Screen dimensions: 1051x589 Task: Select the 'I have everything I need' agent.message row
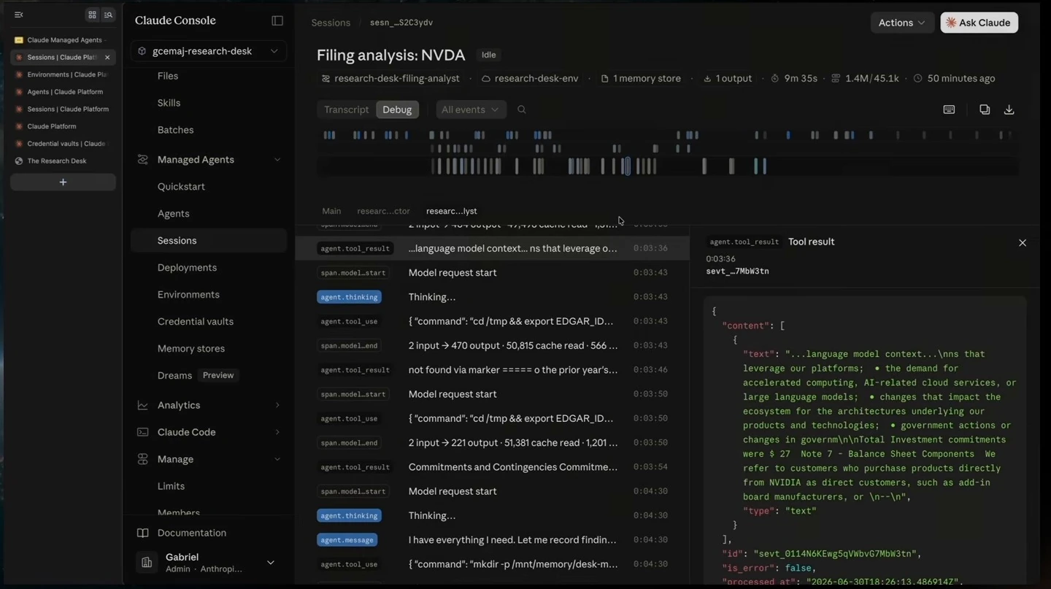pyautogui.click(x=493, y=540)
